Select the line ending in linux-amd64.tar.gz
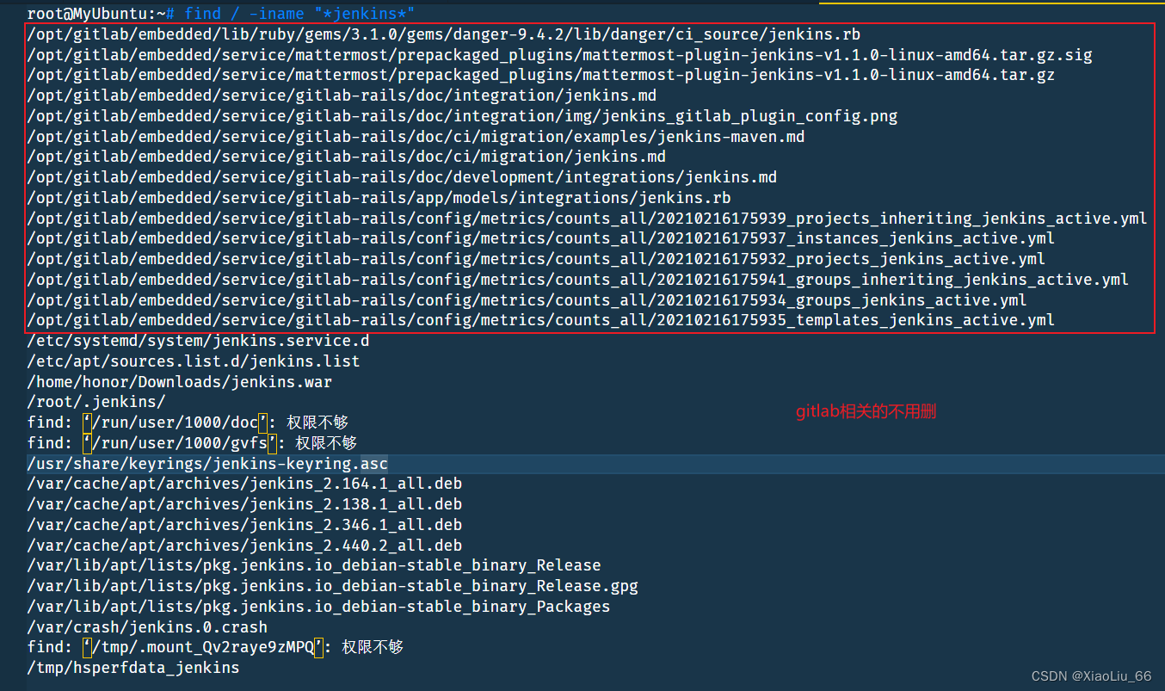Viewport: 1165px width, 691px height. pos(541,76)
